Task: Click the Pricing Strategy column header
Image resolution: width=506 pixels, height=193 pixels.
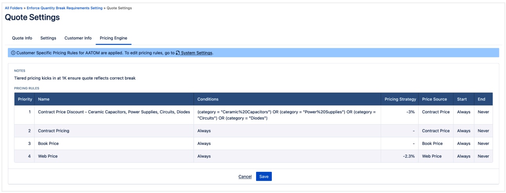Action: [400, 99]
